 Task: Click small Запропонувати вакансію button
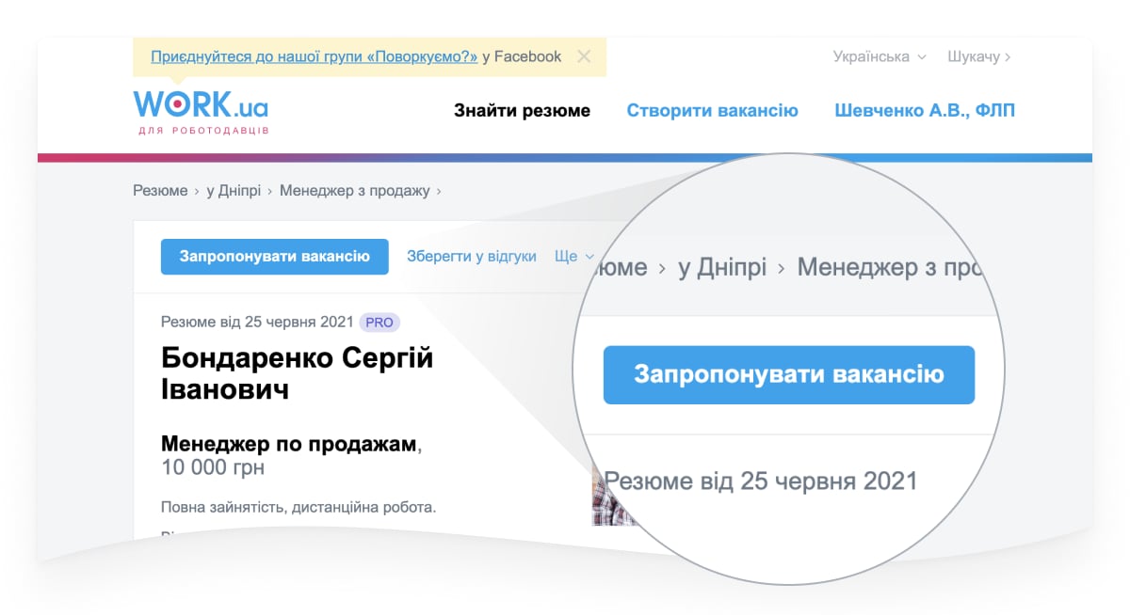tap(275, 257)
